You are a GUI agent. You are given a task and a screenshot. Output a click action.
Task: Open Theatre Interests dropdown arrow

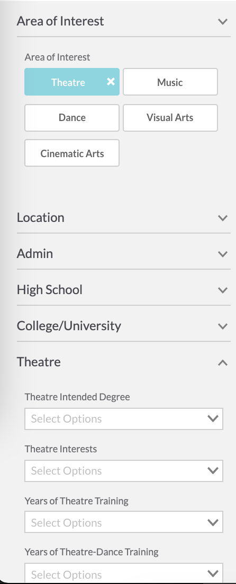point(213,471)
